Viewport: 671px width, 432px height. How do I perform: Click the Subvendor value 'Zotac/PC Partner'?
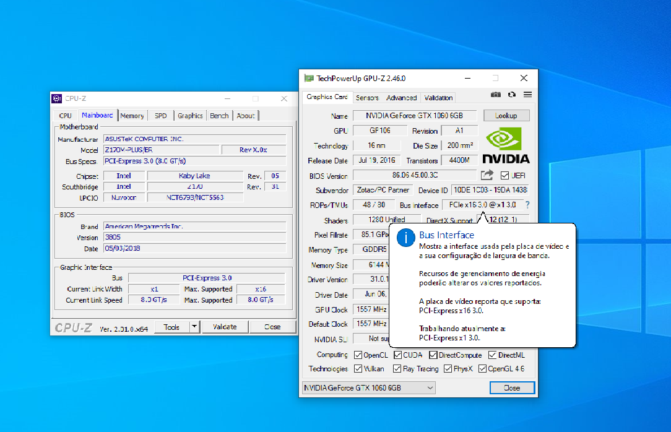[383, 190]
